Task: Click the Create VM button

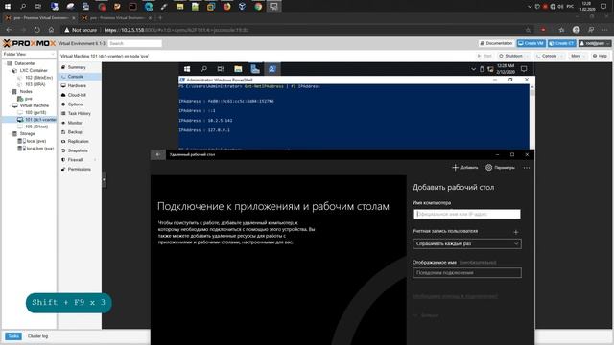Action: [531, 43]
